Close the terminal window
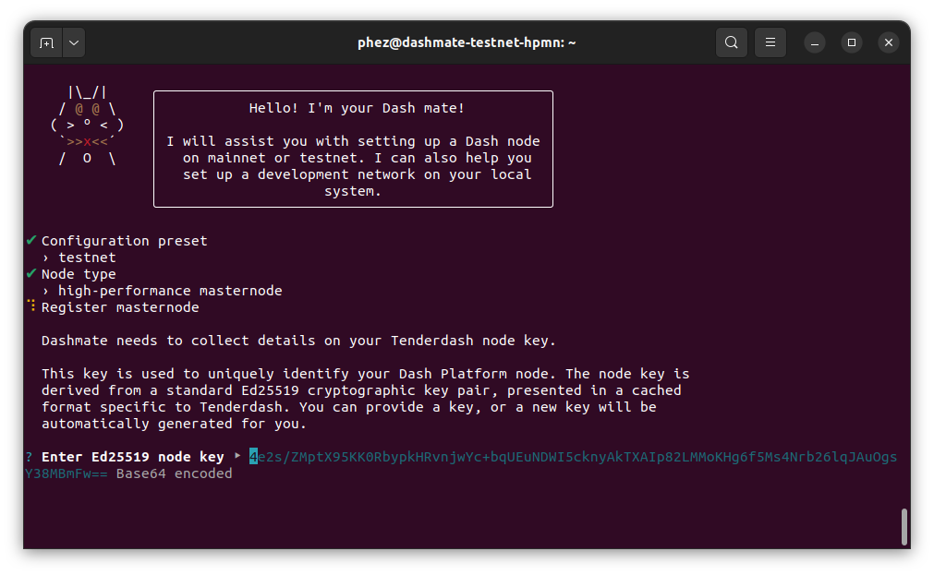The width and height of the screenshot is (934, 575). [x=888, y=42]
